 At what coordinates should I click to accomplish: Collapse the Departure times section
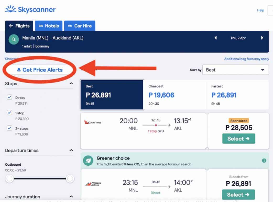tap(71, 150)
